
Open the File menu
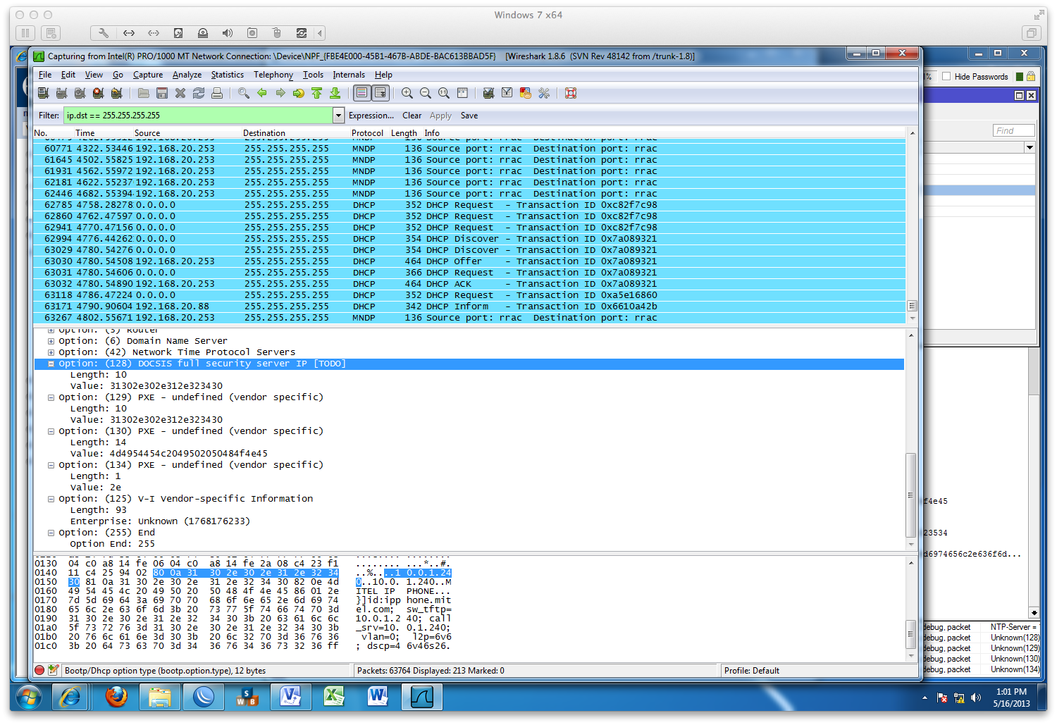point(45,75)
